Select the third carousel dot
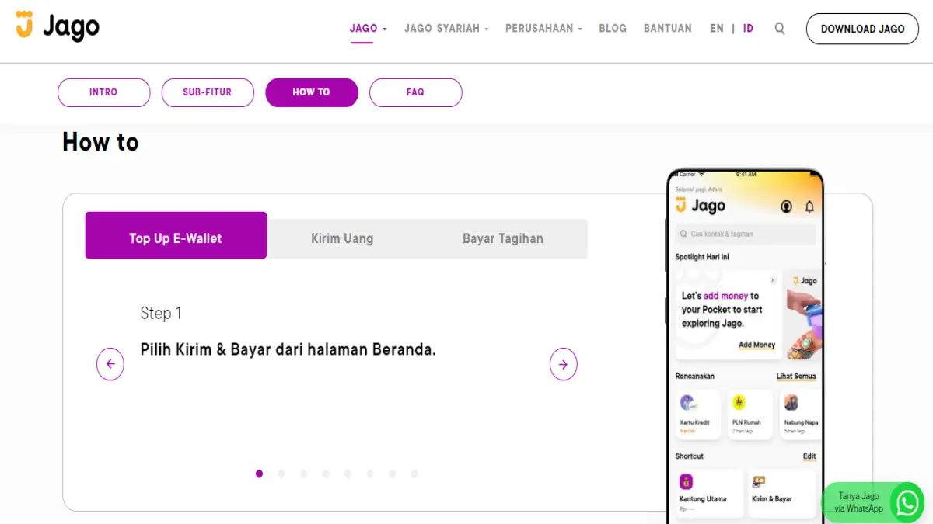Image resolution: width=933 pixels, height=524 pixels. 303,474
